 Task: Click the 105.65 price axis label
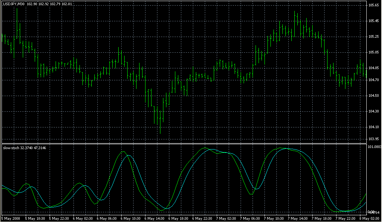[x=374, y=5]
